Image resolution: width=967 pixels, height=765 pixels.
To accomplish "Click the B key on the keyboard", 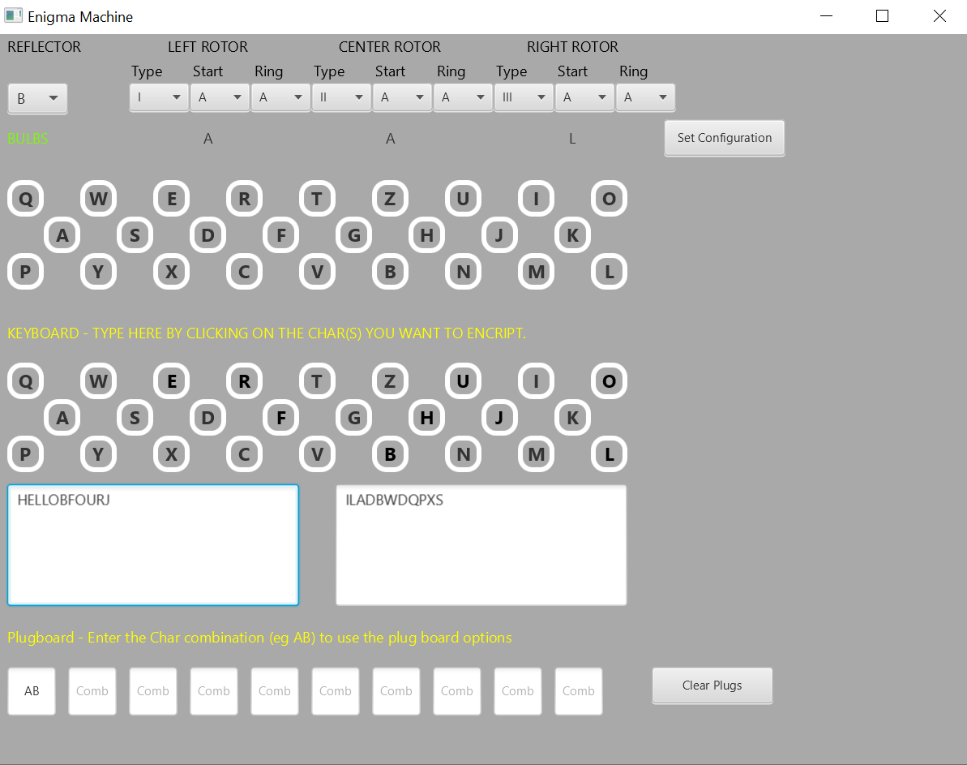I will [390, 453].
